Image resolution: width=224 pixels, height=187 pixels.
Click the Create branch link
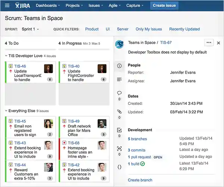[x=140, y=180]
